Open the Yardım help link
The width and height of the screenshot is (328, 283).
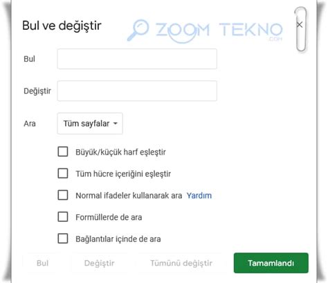coord(199,196)
